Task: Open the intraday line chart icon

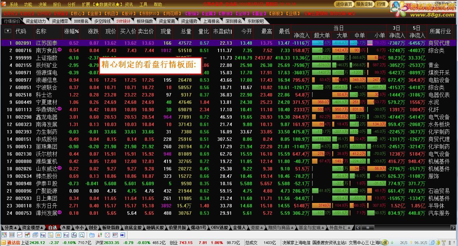Action: [20, 235]
